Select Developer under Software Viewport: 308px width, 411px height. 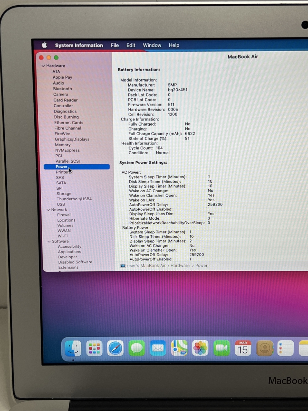tap(68, 257)
